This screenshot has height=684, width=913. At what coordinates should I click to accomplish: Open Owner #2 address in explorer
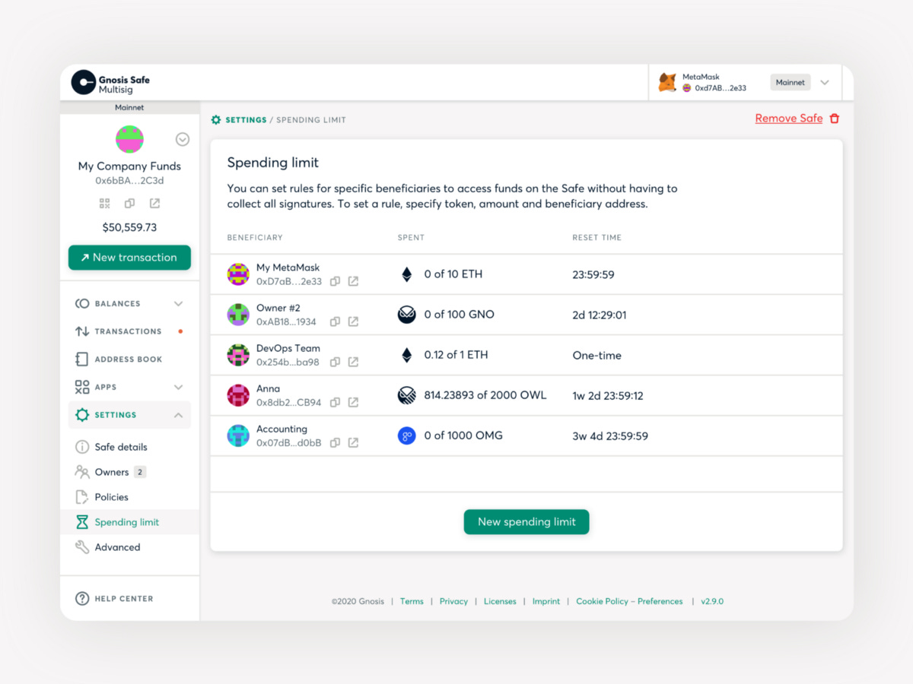point(353,321)
